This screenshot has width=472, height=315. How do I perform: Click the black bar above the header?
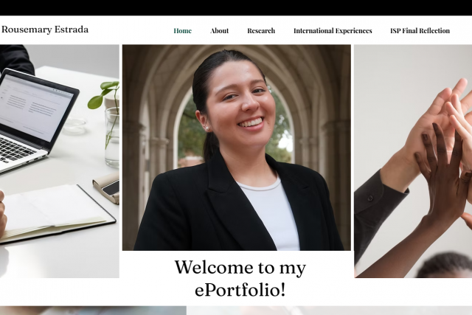click(236, 7)
